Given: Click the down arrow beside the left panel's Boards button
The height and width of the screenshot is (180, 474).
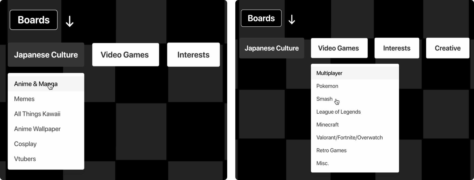Looking at the screenshot, I should (x=70, y=21).
